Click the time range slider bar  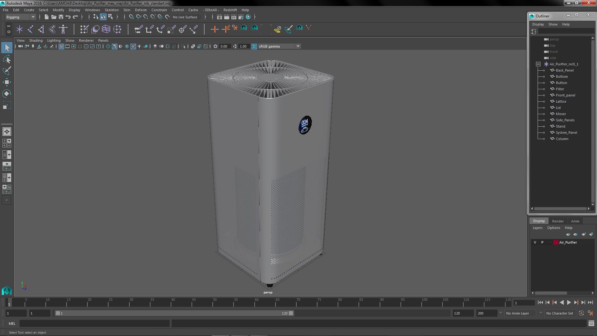(x=174, y=313)
